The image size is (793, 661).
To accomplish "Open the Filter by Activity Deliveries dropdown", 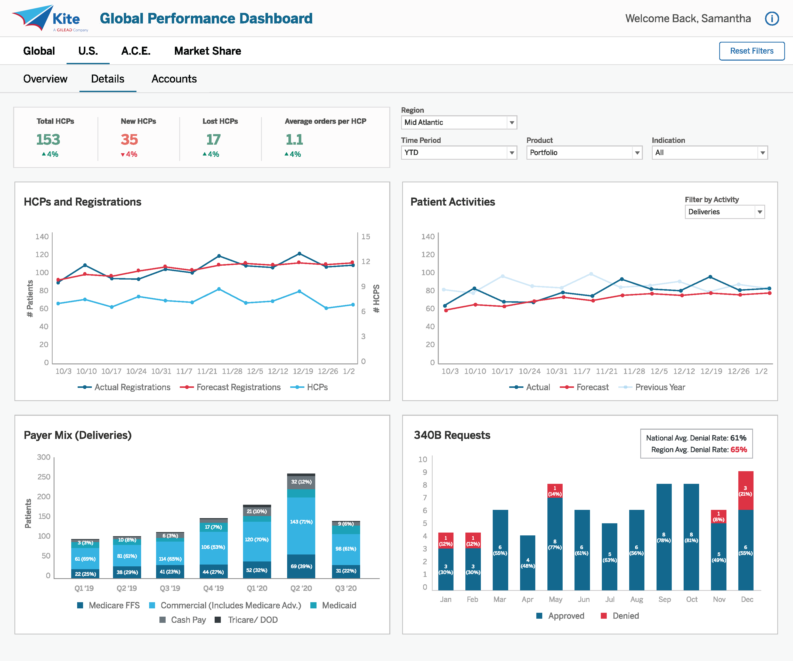I will pyautogui.click(x=759, y=212).
